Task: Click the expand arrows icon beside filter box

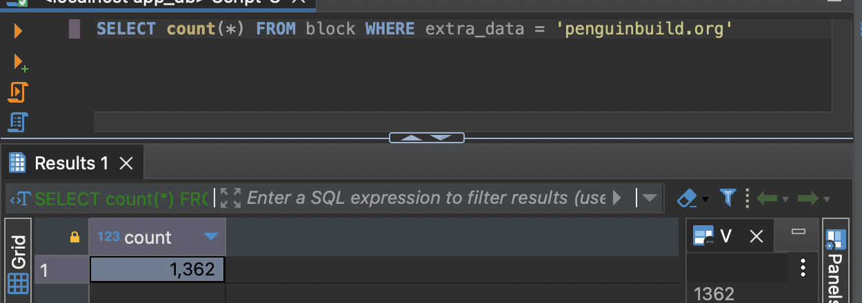Action: [230, 198]
